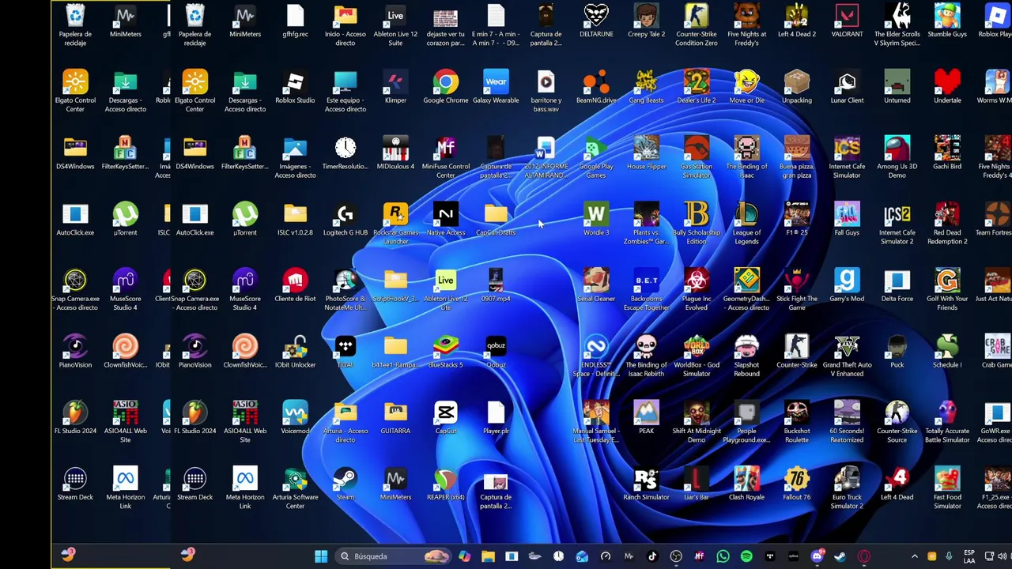Screen dimensions: 1012x569
Task: Open Among Us 3D Demo
Action: [897, 158]
